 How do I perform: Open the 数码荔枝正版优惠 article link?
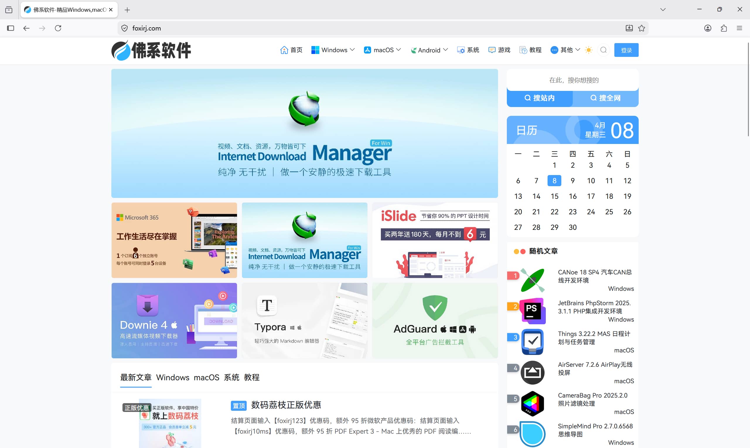(x=286, y=405)
